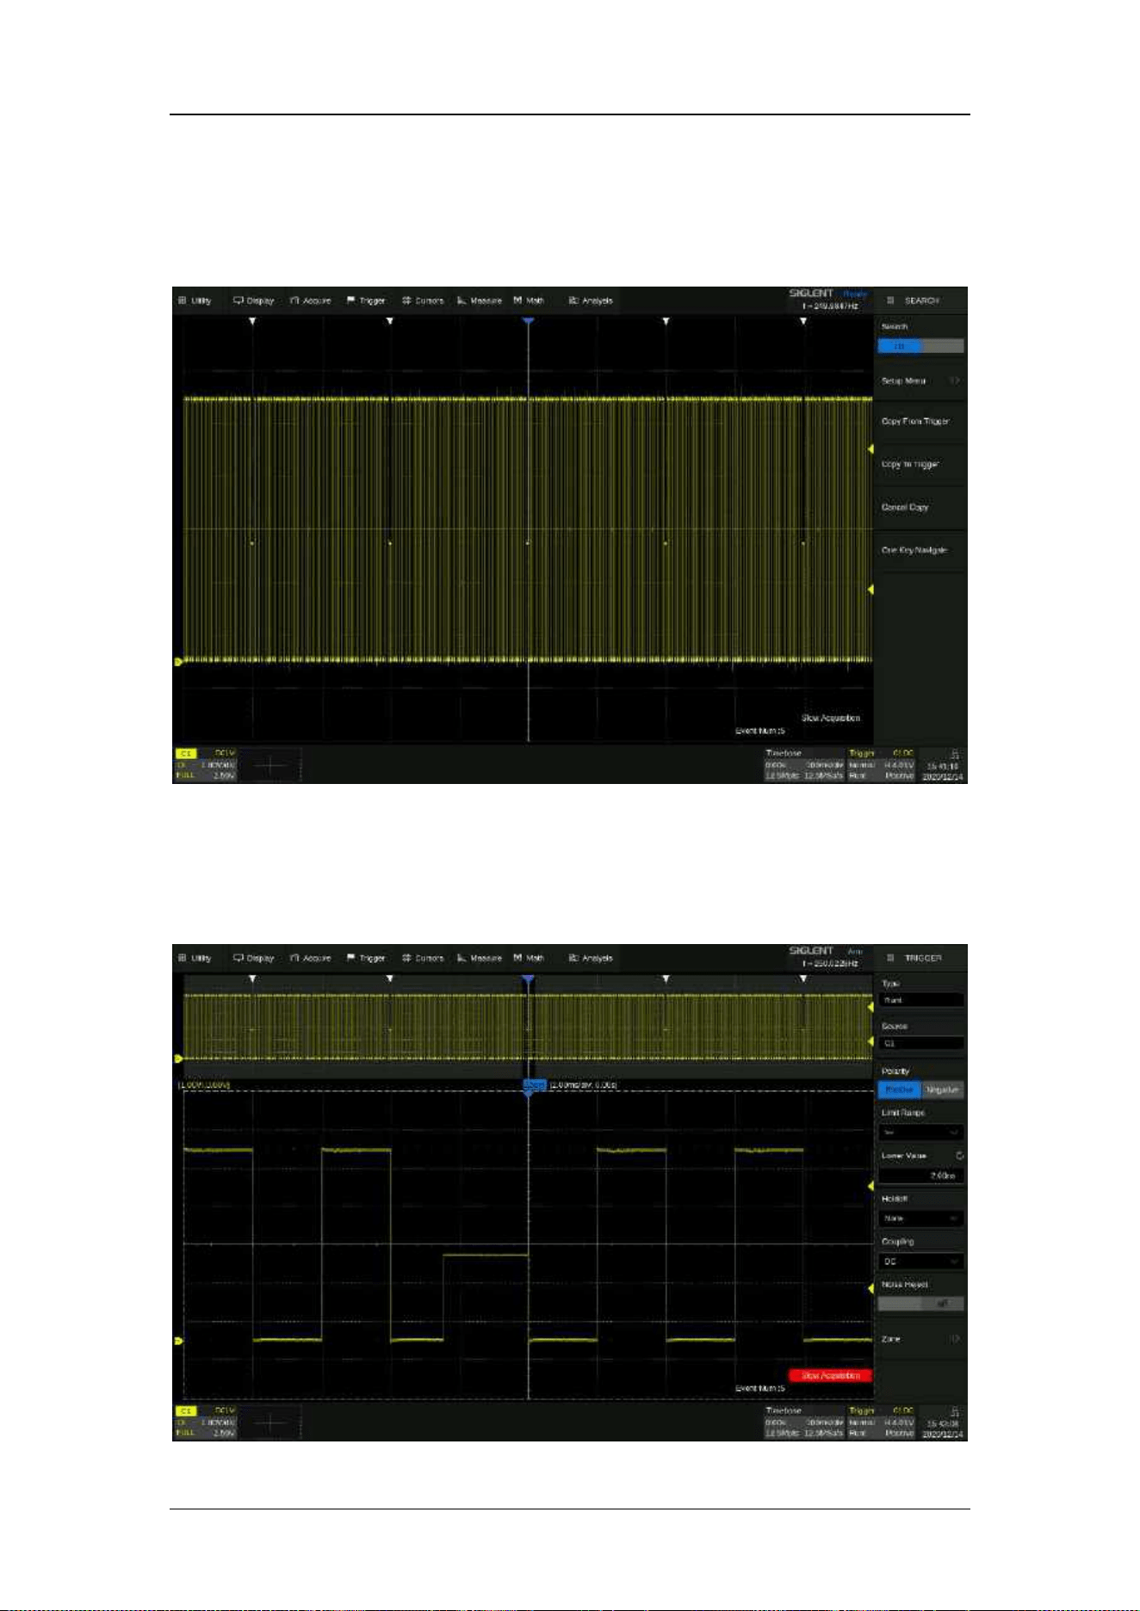The width and height of the screenshot is (1140, 1611).
Task: Open Measure menu in lower oscilloscope screenshot
Action: coord(480,958)
